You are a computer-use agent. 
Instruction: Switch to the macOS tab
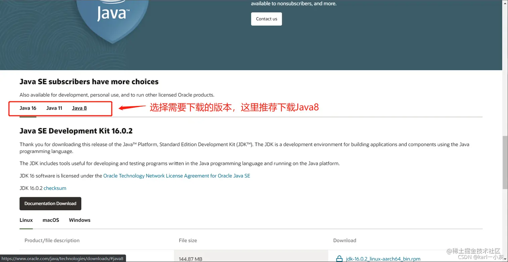point(51,220)
